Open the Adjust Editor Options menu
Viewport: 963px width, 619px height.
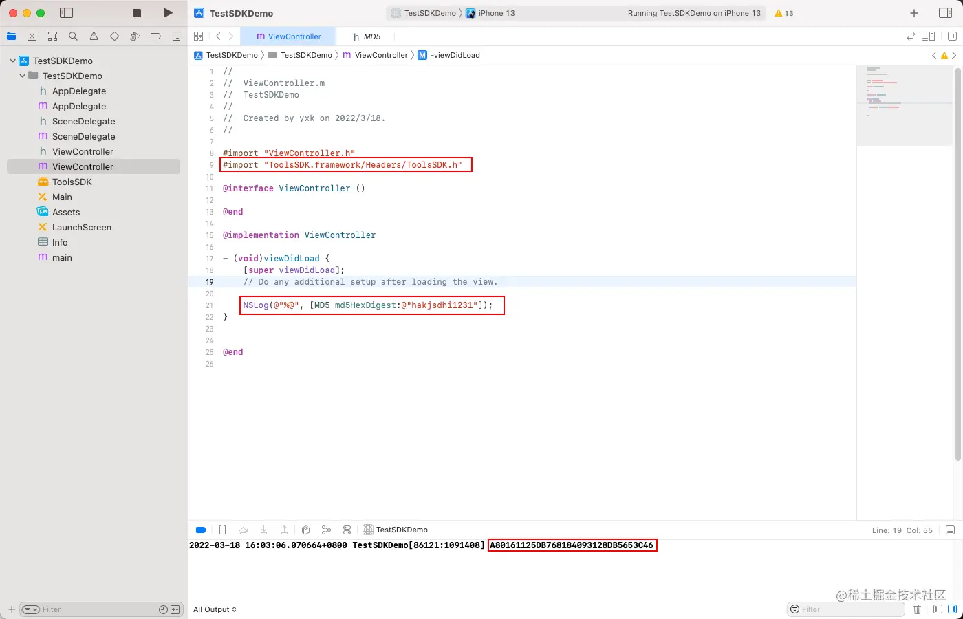[929, 36]
